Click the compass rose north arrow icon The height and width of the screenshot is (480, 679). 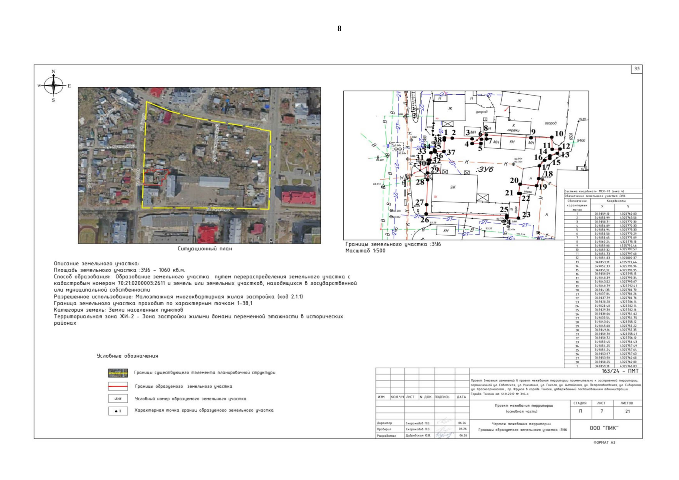[x=54, y=86]
